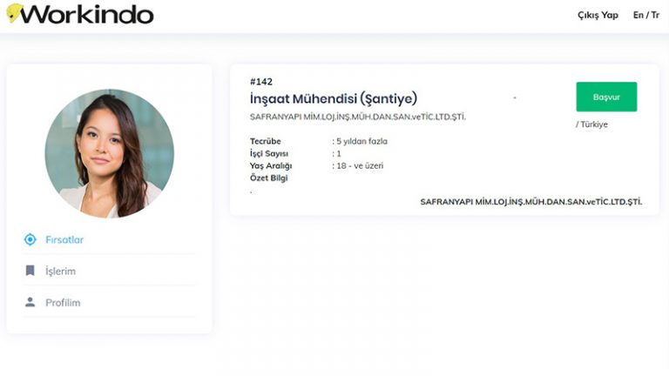Switch language with En / Tr
The height and width of the screenshot is (376, 669).
[646, 15]
